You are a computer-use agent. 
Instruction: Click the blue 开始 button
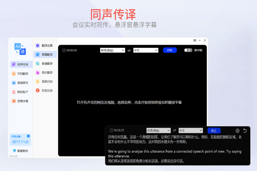170,50
